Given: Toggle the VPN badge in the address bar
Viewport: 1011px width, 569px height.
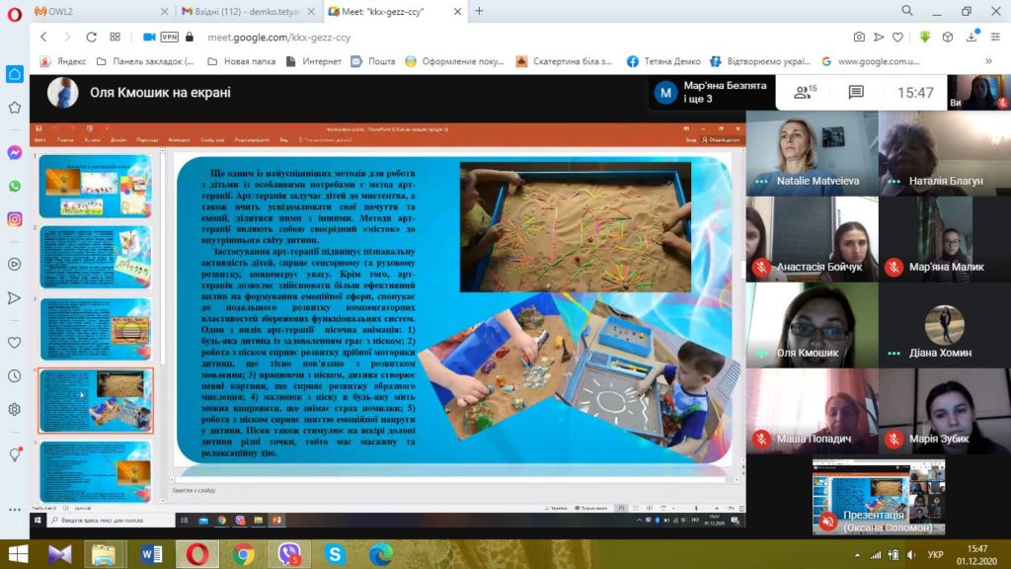Looking at the screenshot, I should coord(169,37).
